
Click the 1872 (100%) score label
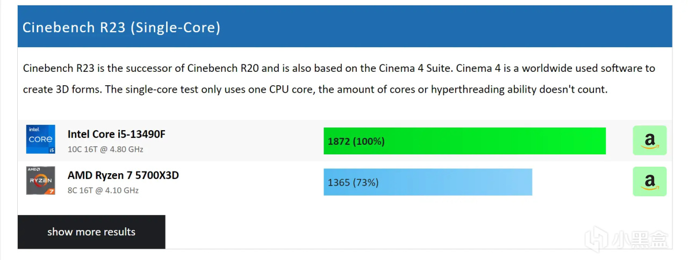(356, 142)
